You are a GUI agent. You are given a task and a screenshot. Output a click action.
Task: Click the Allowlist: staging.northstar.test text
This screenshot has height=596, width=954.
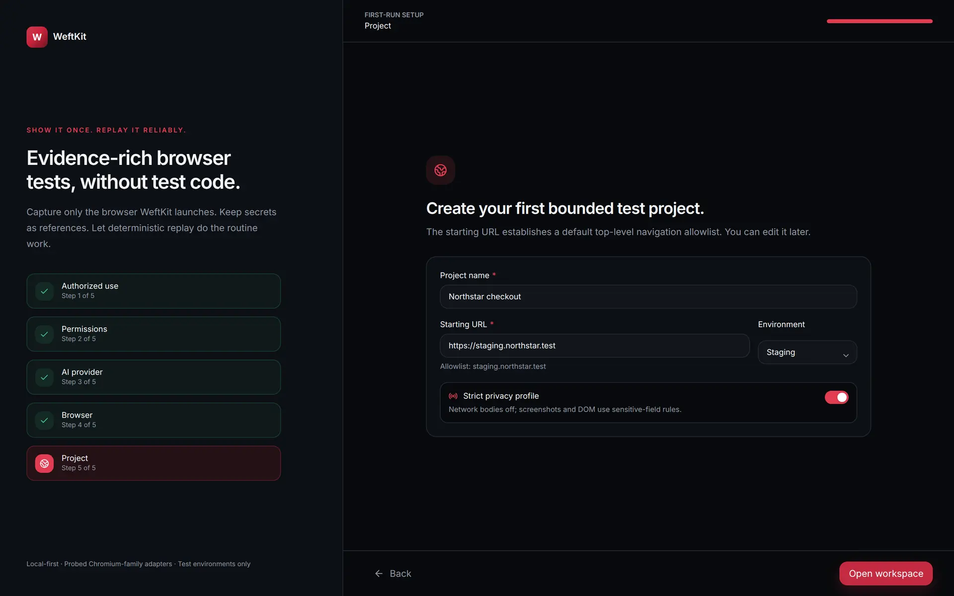(x=493, y=367)
